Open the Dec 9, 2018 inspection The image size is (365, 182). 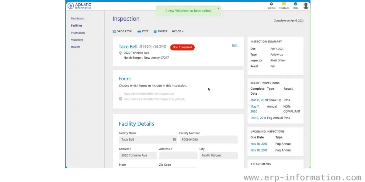[x=258, y=118]
